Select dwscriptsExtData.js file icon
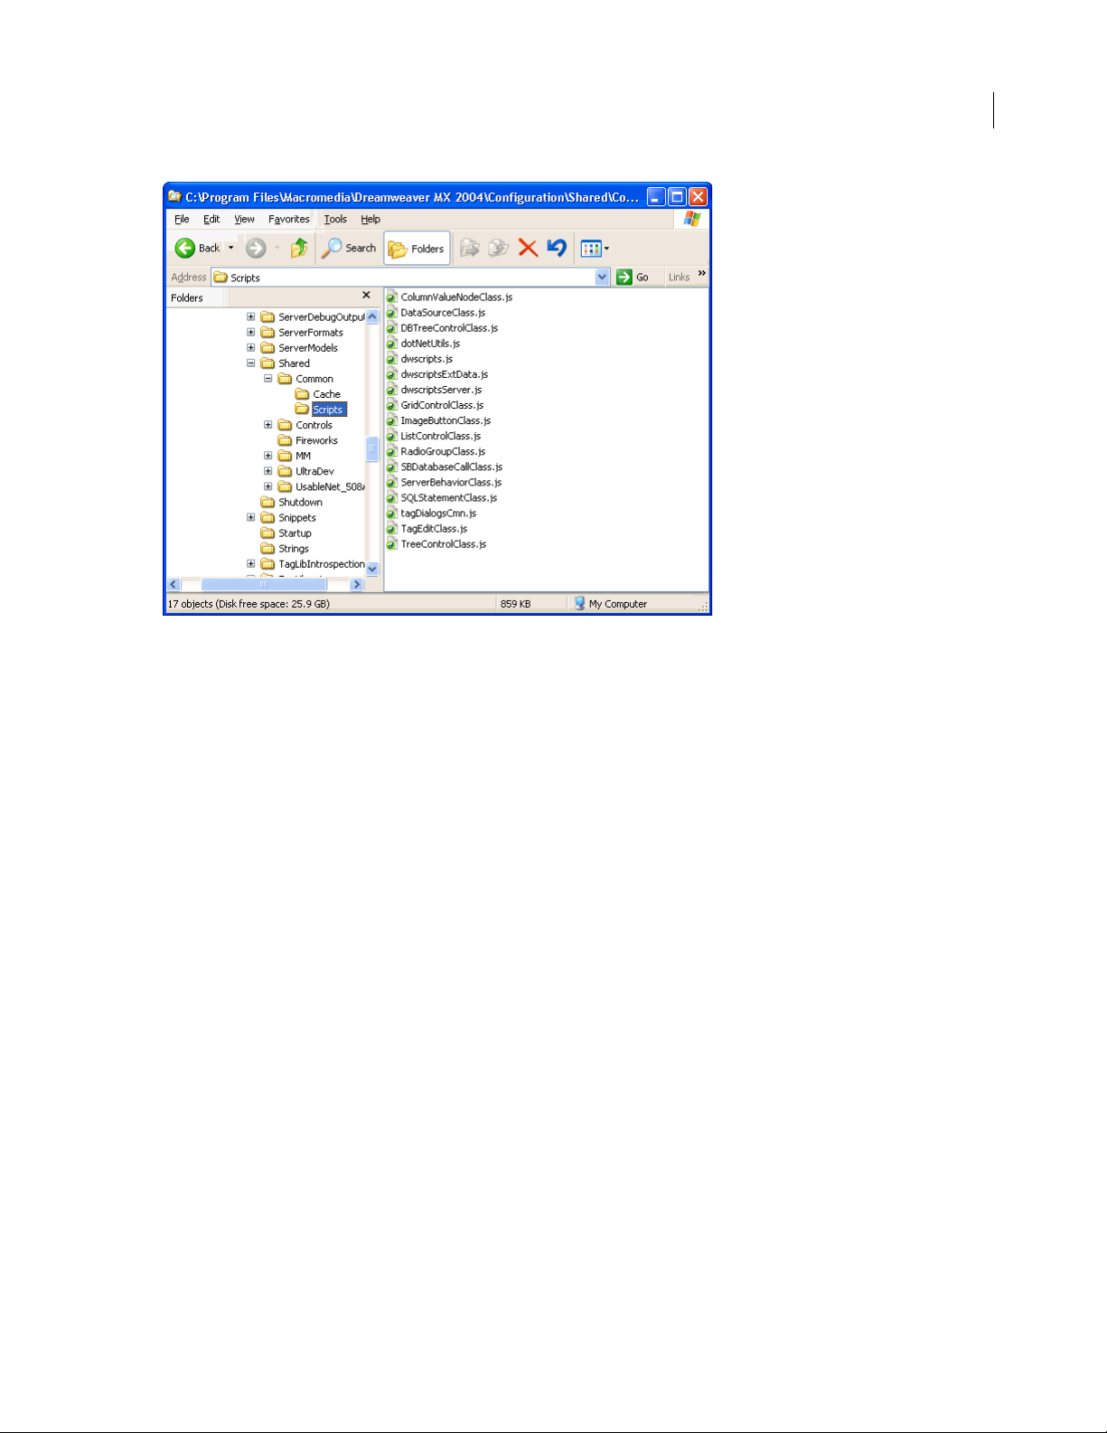This screenshot has height=1433, width=1107. 392,374
